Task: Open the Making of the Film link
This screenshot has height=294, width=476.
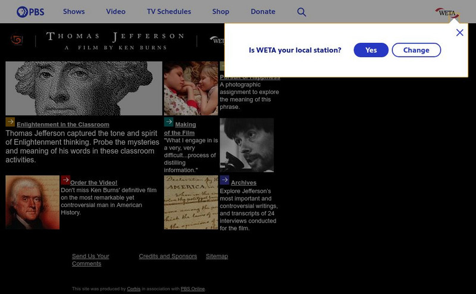Action: [180, 129]
